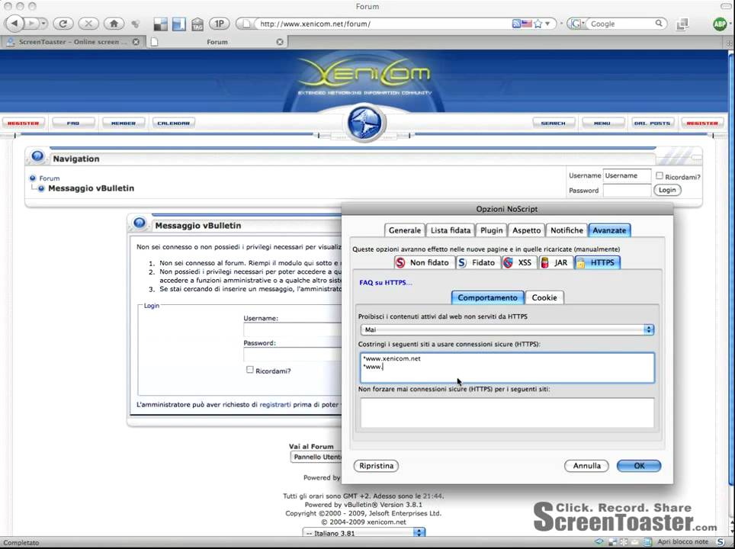Open the Italiano 3.81 language dropdown
Image resolution: width=735 pixels, height=549 pixels.
click(x=364, y=533)
